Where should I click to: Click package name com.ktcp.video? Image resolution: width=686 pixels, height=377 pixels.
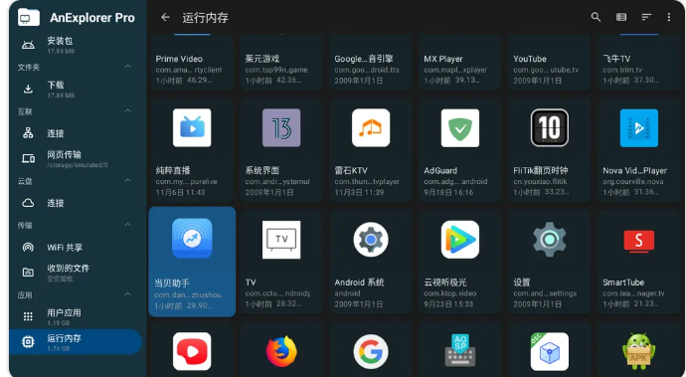click(449, 293)
